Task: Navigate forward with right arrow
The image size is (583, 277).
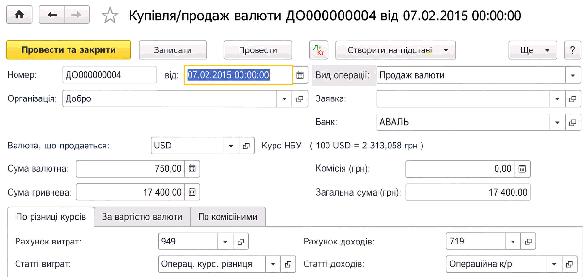Action: 76,15
